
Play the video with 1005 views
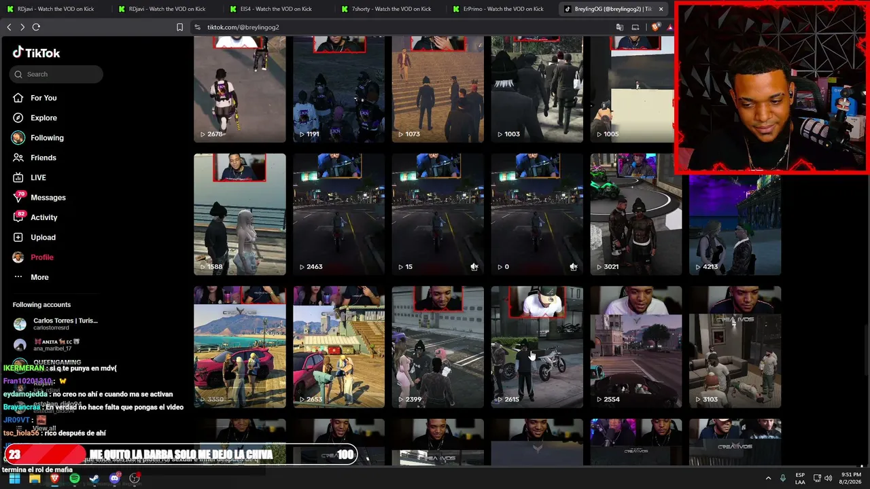point(632,89)
